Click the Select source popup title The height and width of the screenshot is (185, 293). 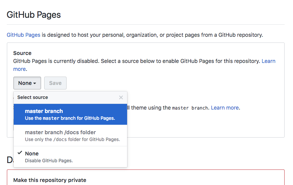33,97
